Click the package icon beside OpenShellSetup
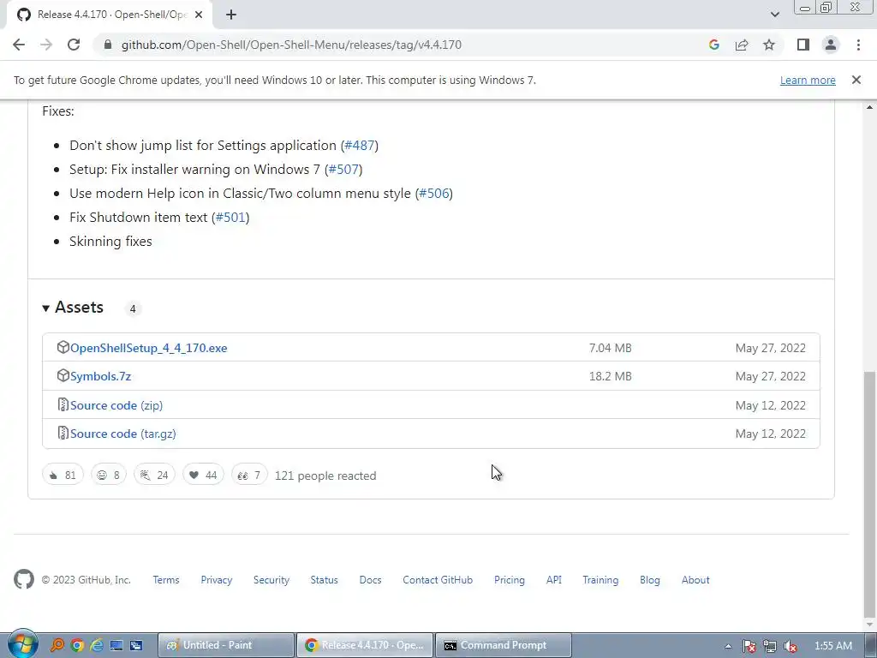877x658 pixels. (x=63, y=348)
